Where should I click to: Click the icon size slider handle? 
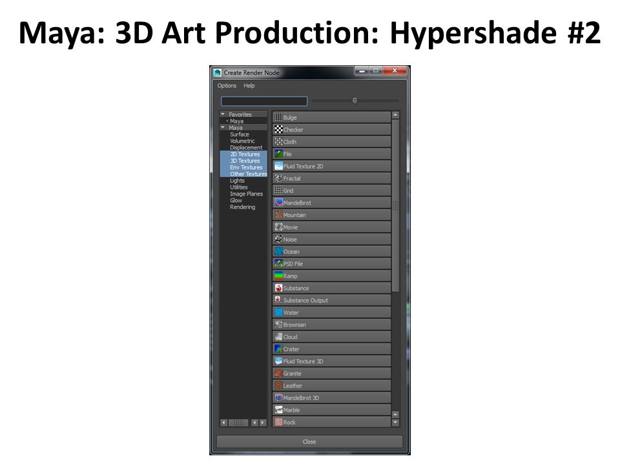coord(355,101)
